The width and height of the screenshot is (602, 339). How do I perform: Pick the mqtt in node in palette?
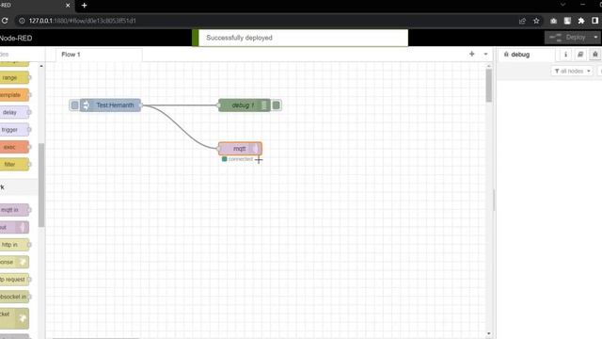14,210
